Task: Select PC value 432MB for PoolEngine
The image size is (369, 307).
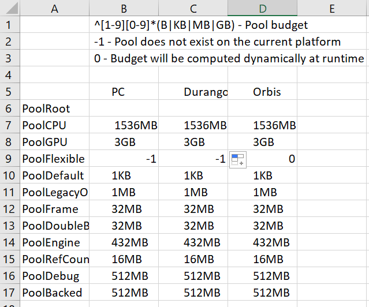Action: 124,242
